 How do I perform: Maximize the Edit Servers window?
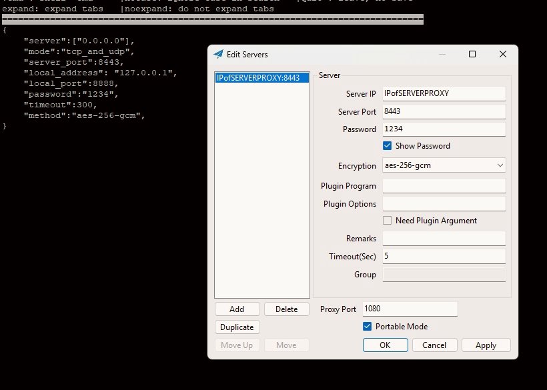472,55
